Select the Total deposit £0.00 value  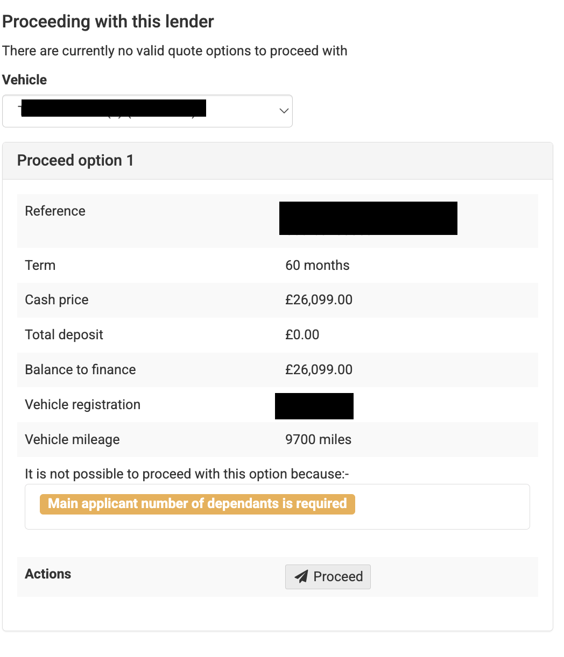pyautogui.click(x=302, y=334)
